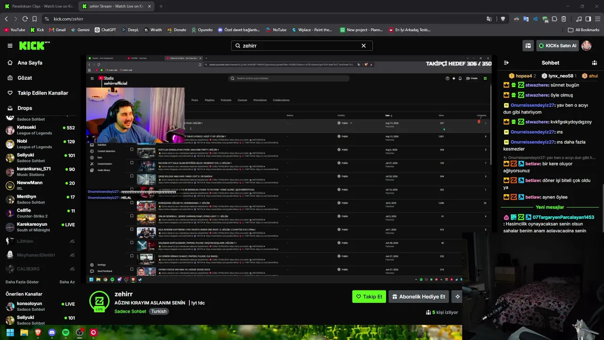Open Nobi channel in sidebar
Screen dimensions: 604x340
coord(40,144)
